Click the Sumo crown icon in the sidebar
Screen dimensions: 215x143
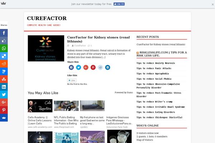point(4,118)
